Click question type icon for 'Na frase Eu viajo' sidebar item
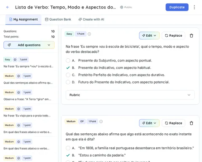 point(19,109)
